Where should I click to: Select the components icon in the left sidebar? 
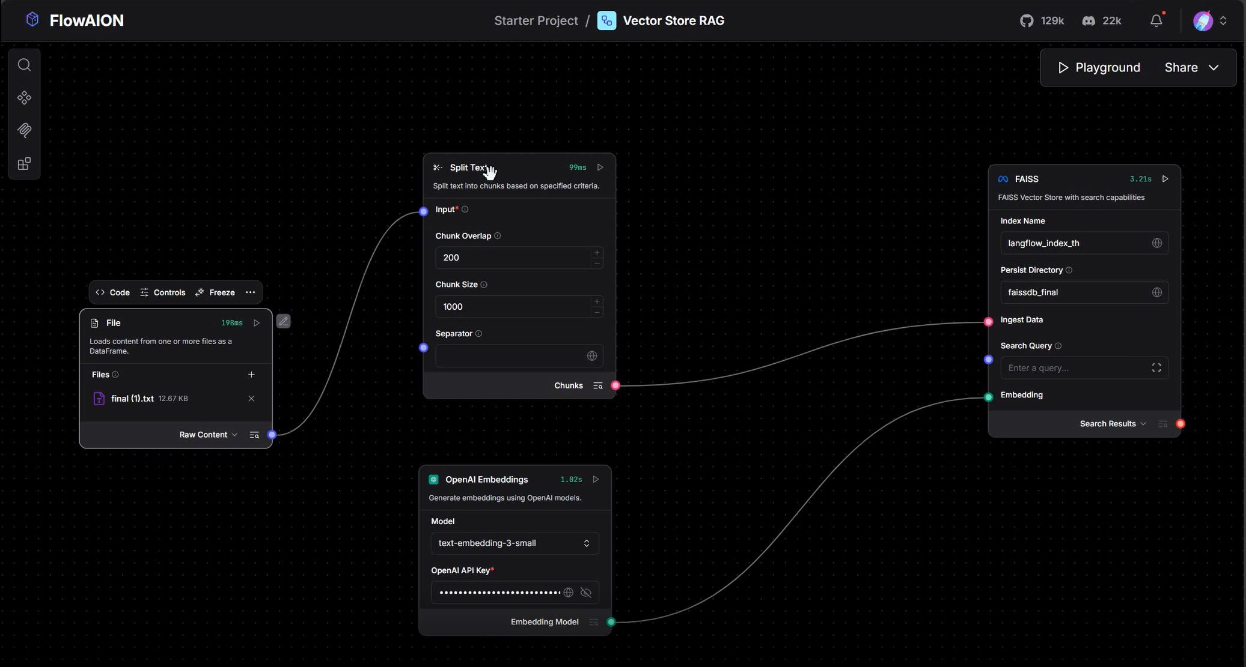tap(24, 97)
